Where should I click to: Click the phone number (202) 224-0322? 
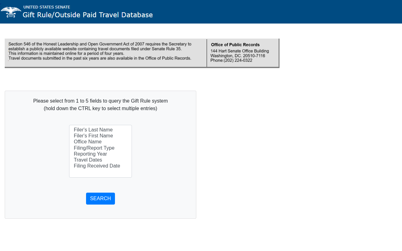tap(231, 60)
